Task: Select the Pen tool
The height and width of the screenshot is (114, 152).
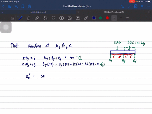Action: pyautogui.click(x=21, y=18)
